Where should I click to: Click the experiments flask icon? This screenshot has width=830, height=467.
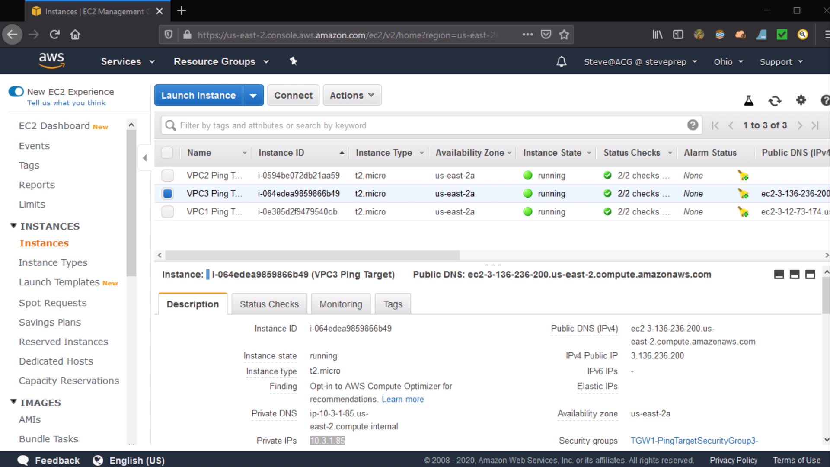coord(749,101)
